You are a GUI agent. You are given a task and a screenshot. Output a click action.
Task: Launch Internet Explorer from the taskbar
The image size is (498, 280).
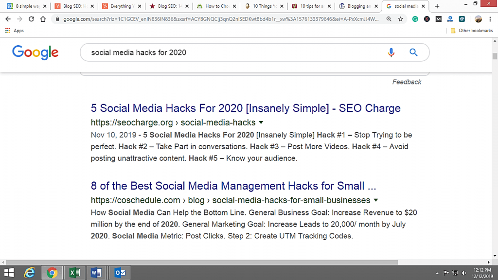point(30,273)
